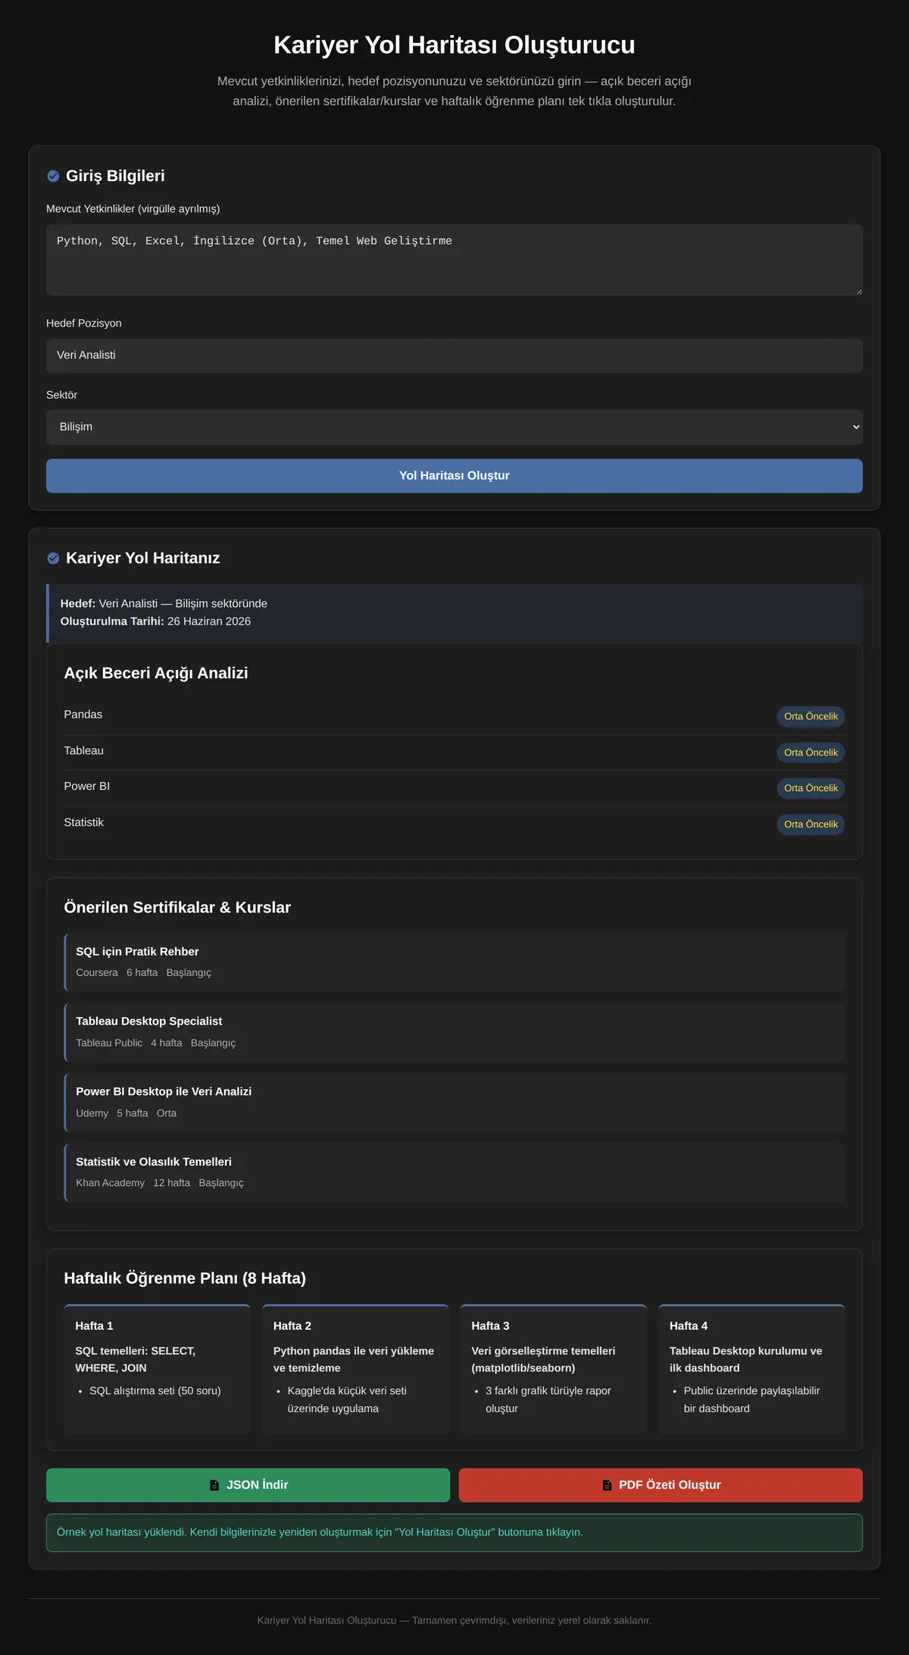Click the Orta Öncelik badge for Power BI
The image size is (909, 1655).
(811, 788)
